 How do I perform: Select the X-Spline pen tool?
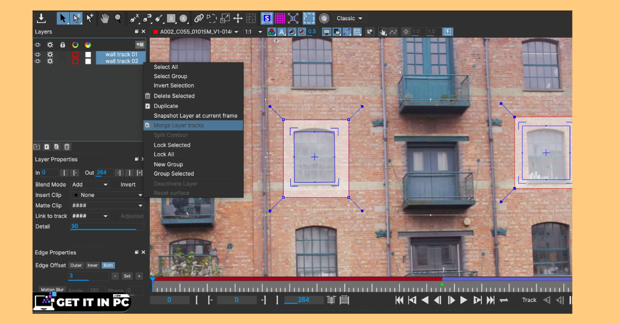134,19
